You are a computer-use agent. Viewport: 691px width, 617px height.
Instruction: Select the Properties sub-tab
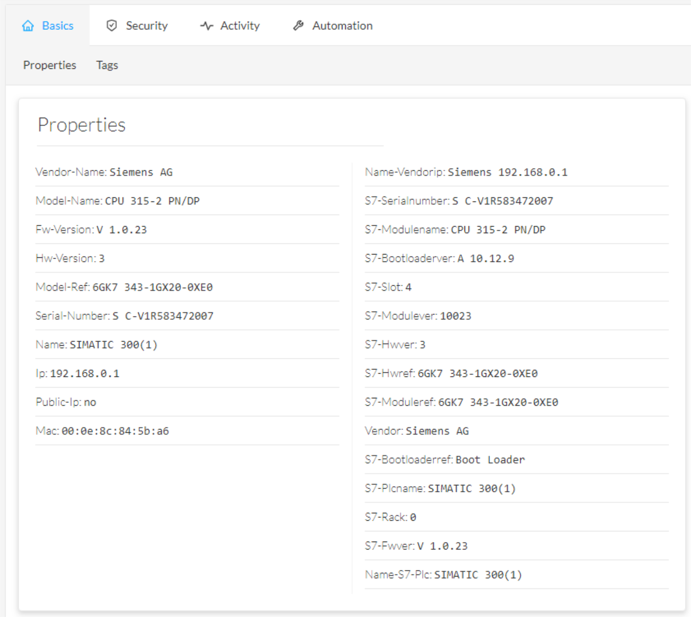(x=50, y=65)
